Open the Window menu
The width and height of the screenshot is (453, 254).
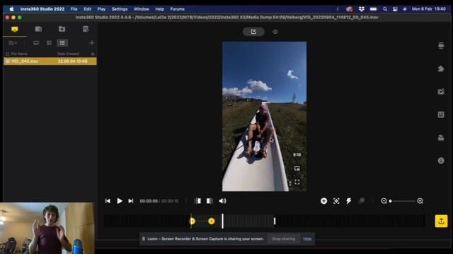coord(142,9)
